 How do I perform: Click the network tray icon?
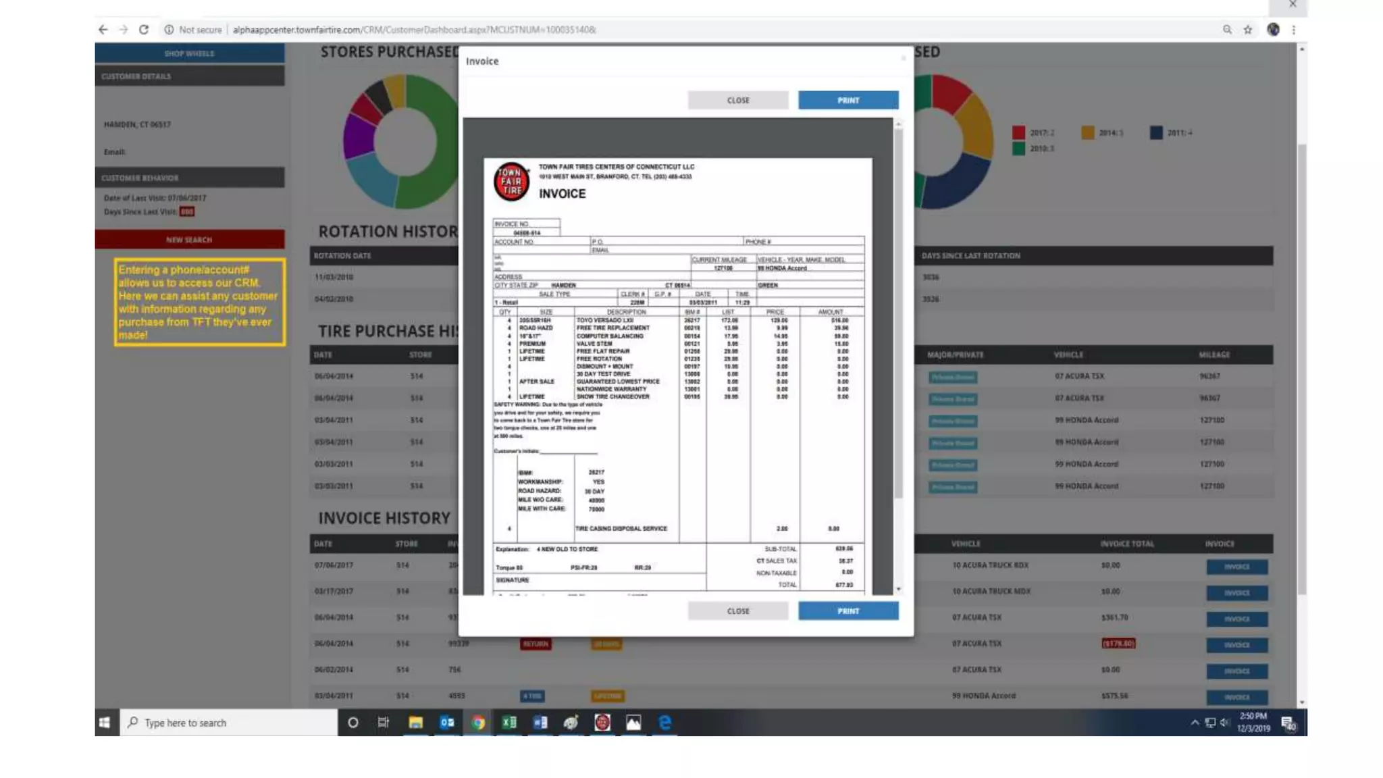pyautogui.click(x=1210, y=723)
